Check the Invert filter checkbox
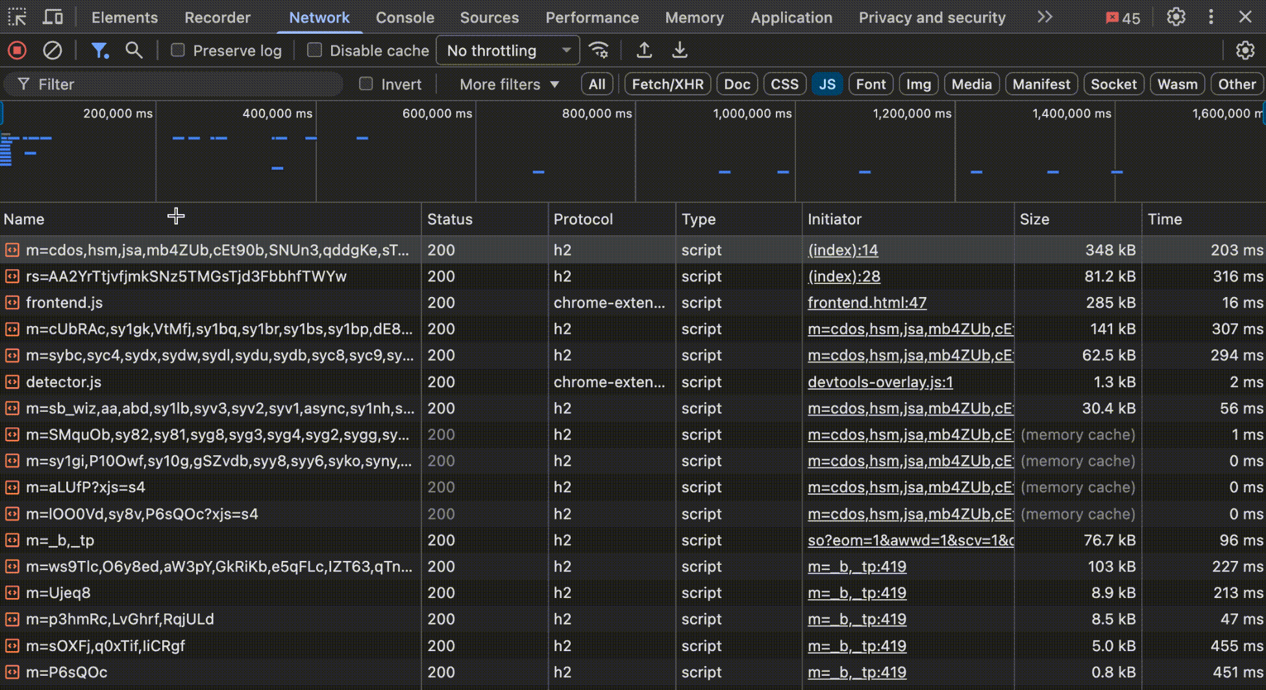This screenshot has width=1266, height=690. click(x=366, y=84)
